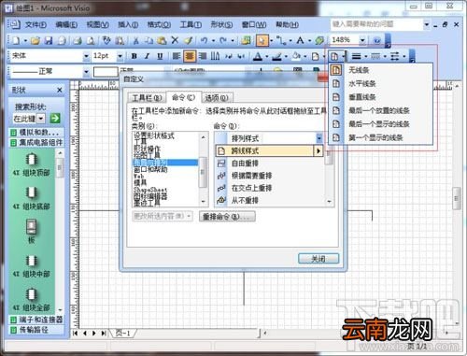This screenshot has width=467, height=356.
Task: Open the 形状 menu
Action: pos(221,24)
